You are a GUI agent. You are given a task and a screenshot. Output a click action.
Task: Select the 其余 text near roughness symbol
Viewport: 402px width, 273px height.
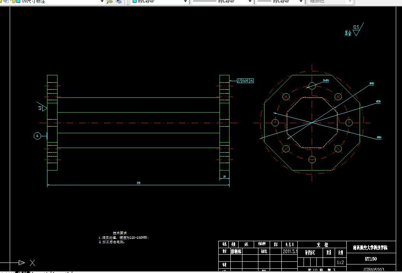pyautogui.click(x=348, y=33)
